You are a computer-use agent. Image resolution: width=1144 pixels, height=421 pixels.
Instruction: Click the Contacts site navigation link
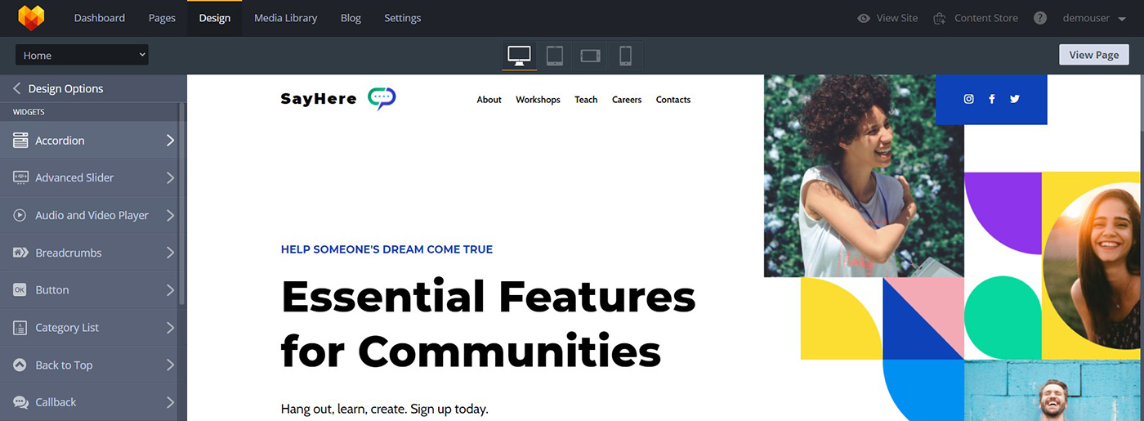[x=673, y=100]
